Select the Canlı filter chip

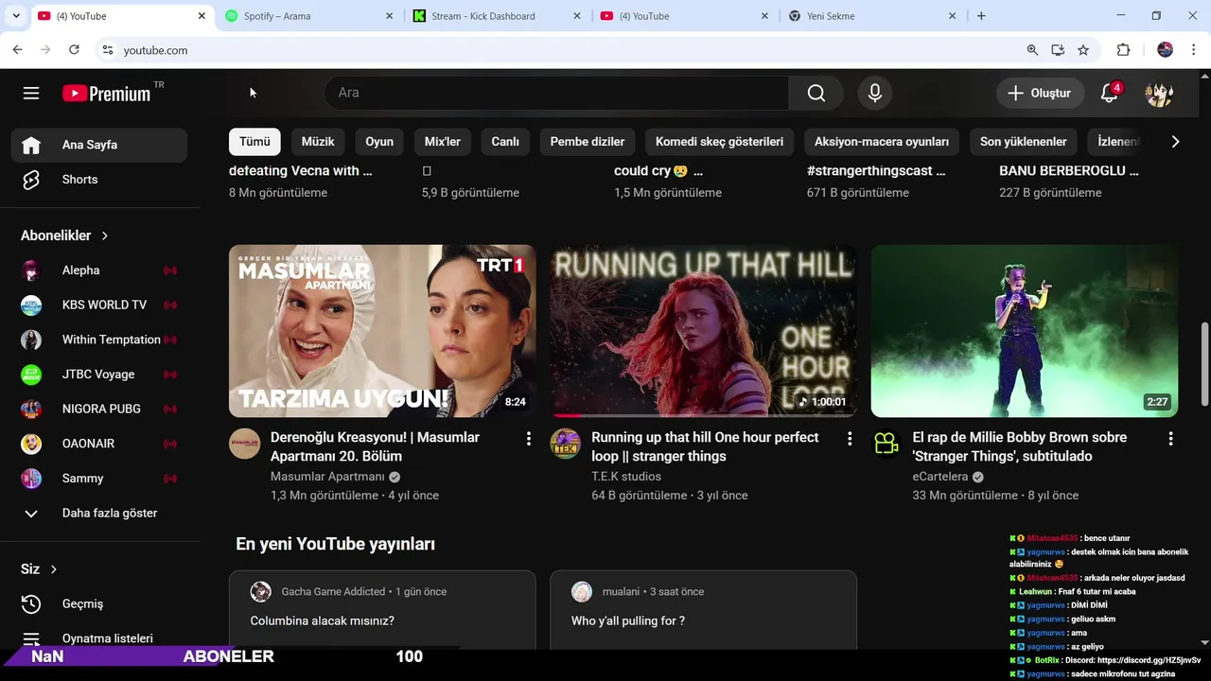click(505, 142)
